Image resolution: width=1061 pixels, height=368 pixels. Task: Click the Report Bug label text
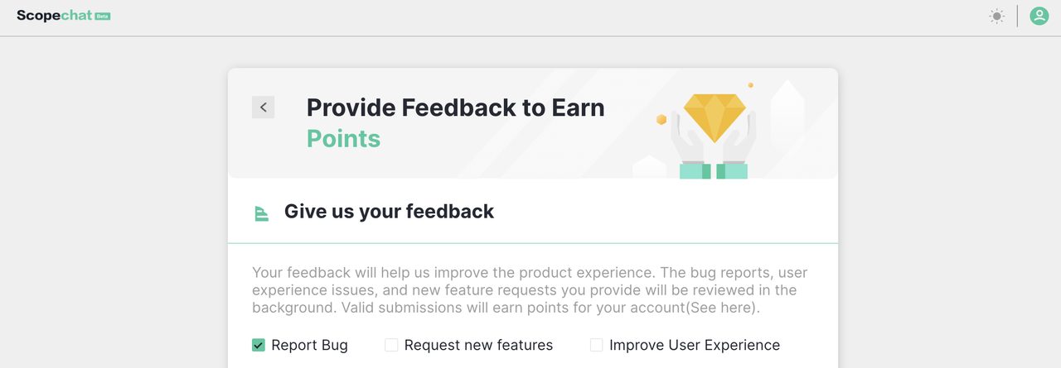coord(309,345)
